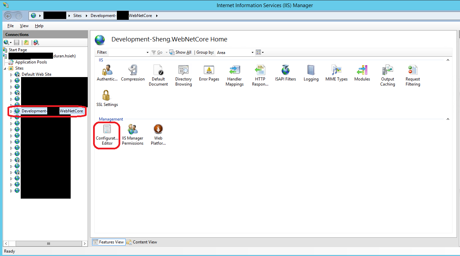The height and width of the screenshot is (256, 460).
Task: Click the Up folder icon in Connections toolbar
Action: (x=26, y=42)
